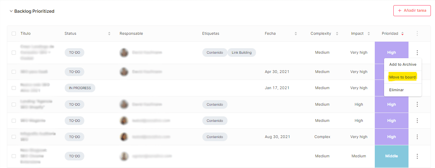Choose Eliminar from the context menu
Screen dimensions: 435x168
click(396, 90)
